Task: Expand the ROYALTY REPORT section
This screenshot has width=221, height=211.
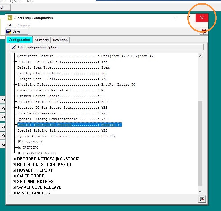Action: (x=14, y=170)
